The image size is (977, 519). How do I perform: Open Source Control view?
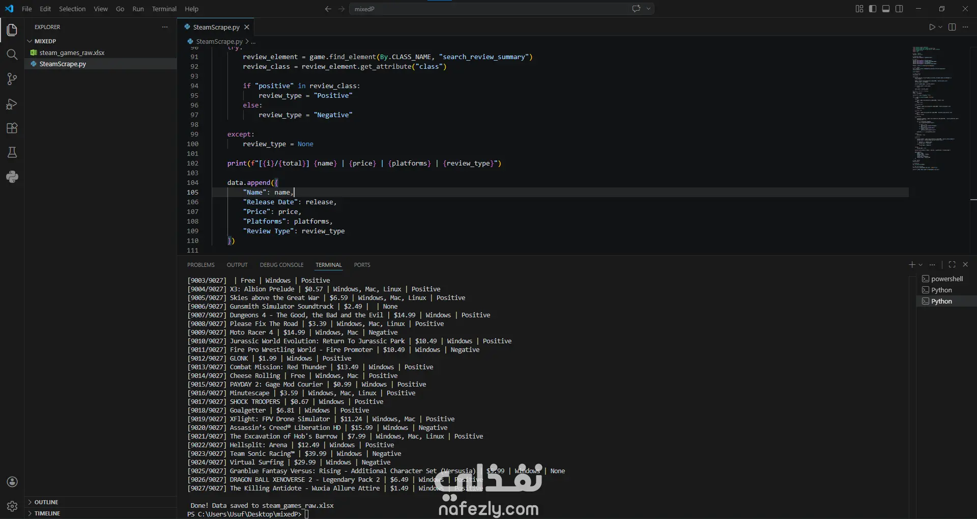pos(12,79)
